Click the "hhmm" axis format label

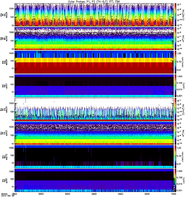4,194
